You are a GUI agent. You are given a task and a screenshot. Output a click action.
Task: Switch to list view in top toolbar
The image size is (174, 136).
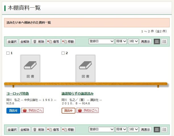[164, 42]
